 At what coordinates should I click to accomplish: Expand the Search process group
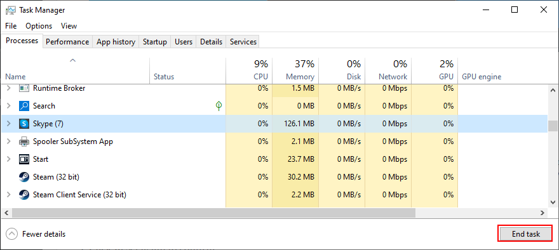10,106
